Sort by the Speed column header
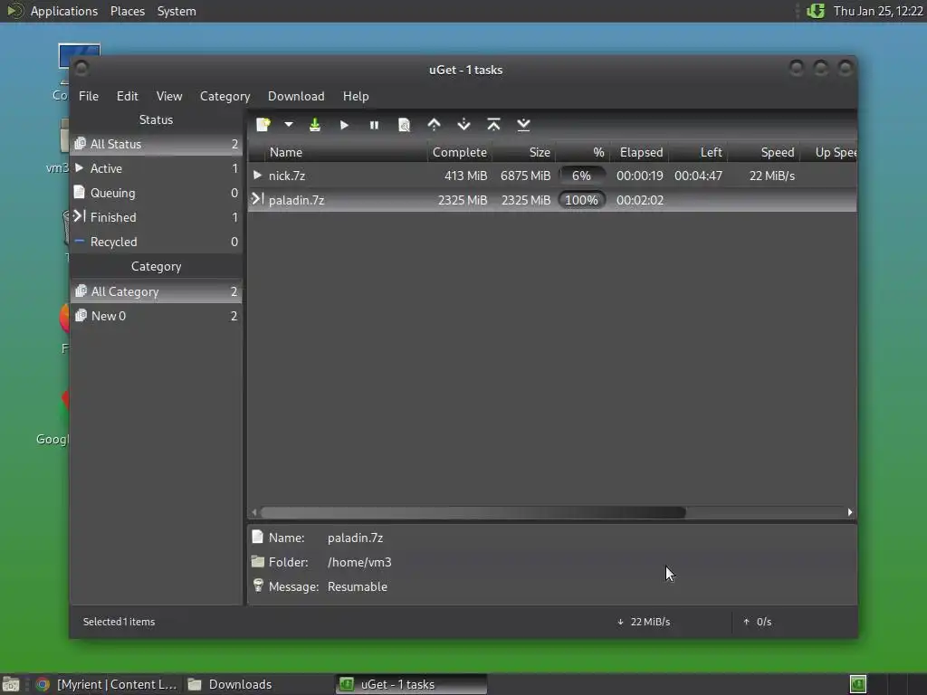Image resolution: width=927 pixels, height=695 pixels. click(763, 152)
